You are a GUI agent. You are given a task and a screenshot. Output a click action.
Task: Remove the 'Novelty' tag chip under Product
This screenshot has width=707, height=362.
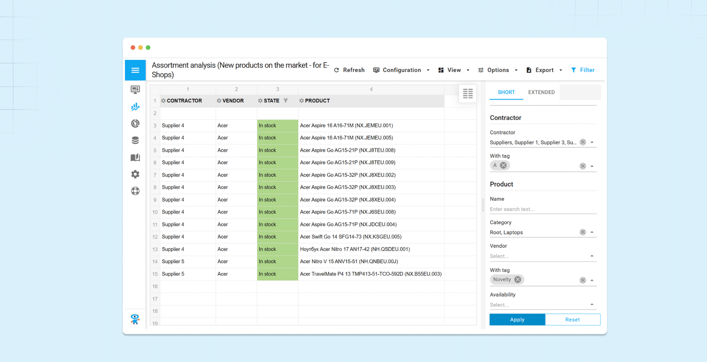click(518, 279)
